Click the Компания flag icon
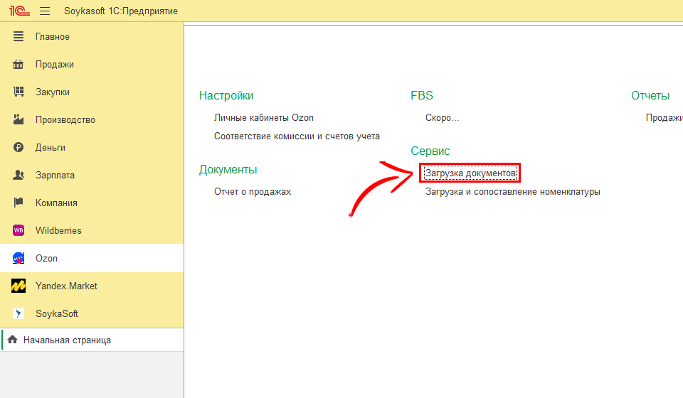 [18, 203]
